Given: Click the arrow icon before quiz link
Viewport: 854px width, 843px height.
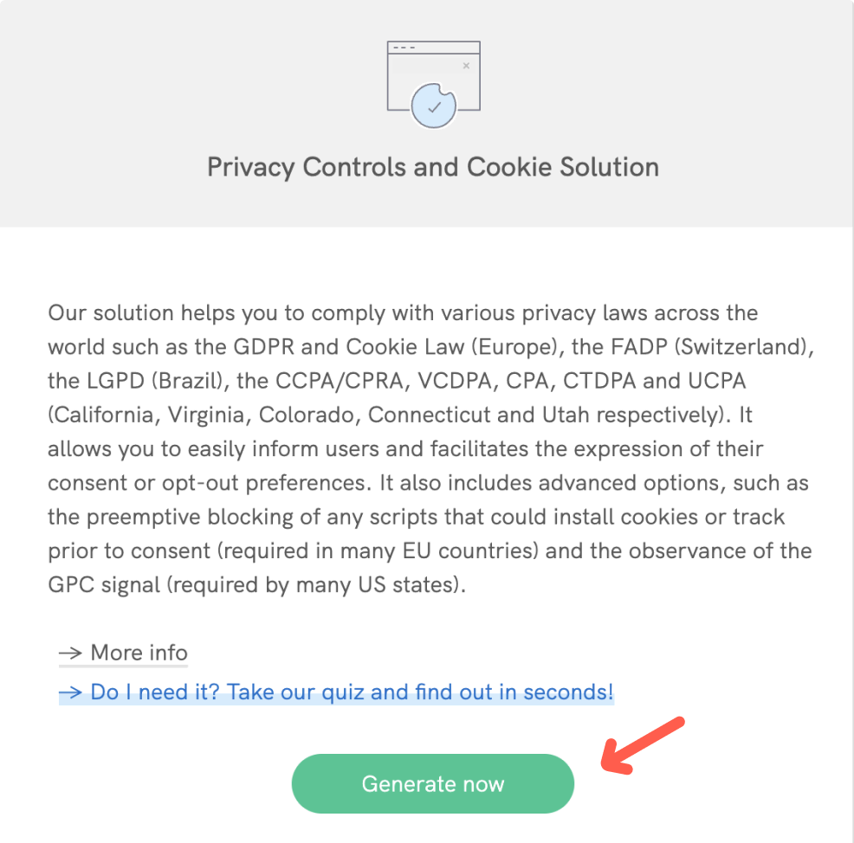Looking at the screenshot, I should (x=70, y=692).
